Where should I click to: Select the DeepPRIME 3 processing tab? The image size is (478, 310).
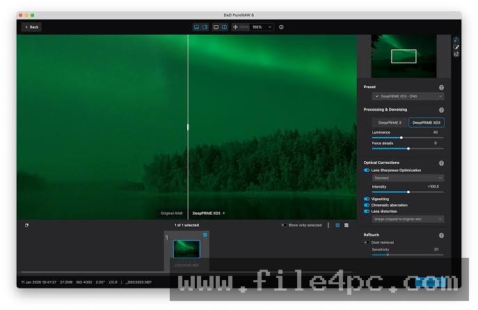[390, 122]
